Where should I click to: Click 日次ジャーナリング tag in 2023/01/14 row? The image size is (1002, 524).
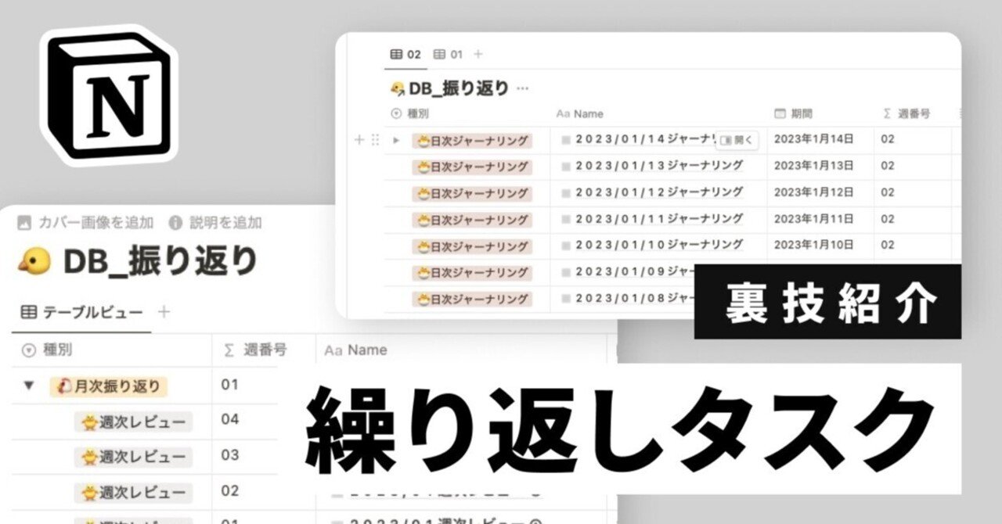click(472, 141)
